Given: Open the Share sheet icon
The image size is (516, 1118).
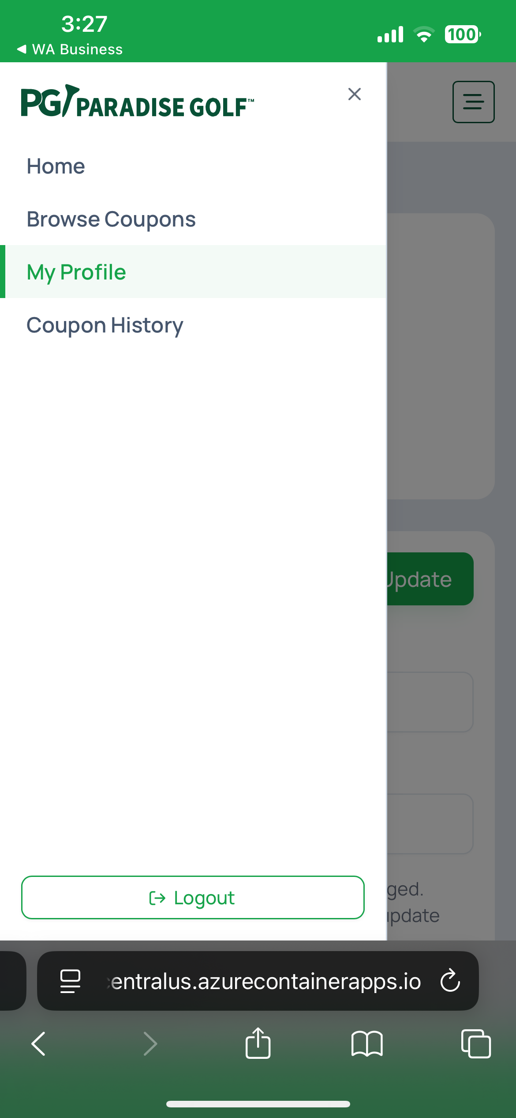Looking at the screenshot, I should coord(258,1043).
